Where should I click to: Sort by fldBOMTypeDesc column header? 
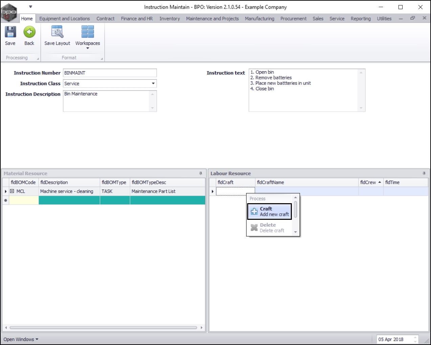point(168,182)
